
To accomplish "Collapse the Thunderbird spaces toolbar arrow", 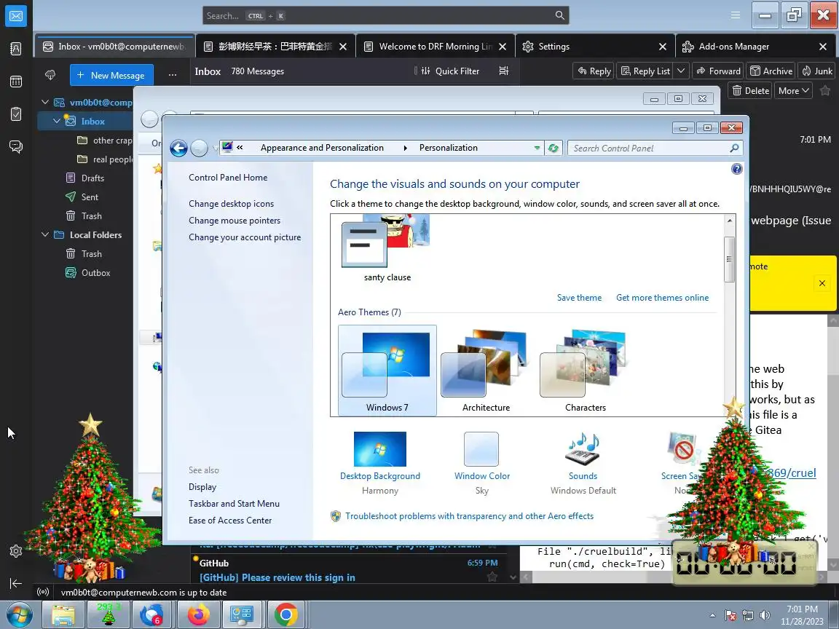I will (16, 584).
